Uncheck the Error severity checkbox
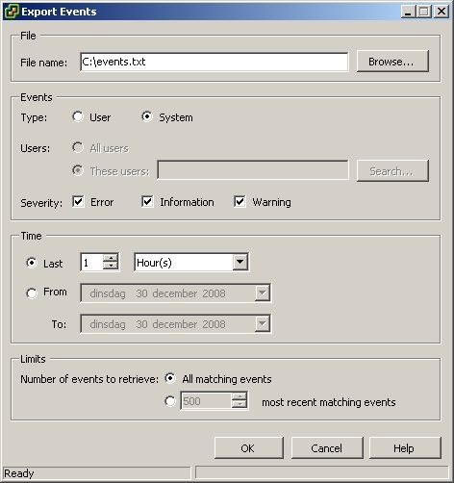The height and width of the screenshot is (483, 454). tap(78, 202)
